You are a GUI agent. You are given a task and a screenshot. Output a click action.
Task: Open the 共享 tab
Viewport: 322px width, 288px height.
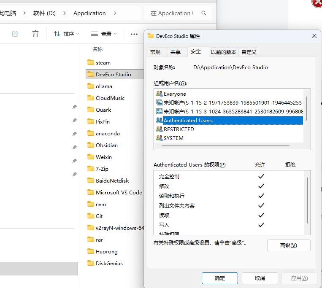[x=176, y=52]
